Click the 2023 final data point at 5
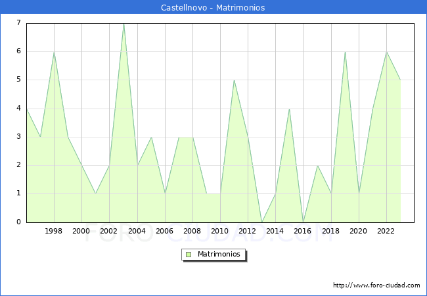427x296 pixels. [x=400, y=80]
